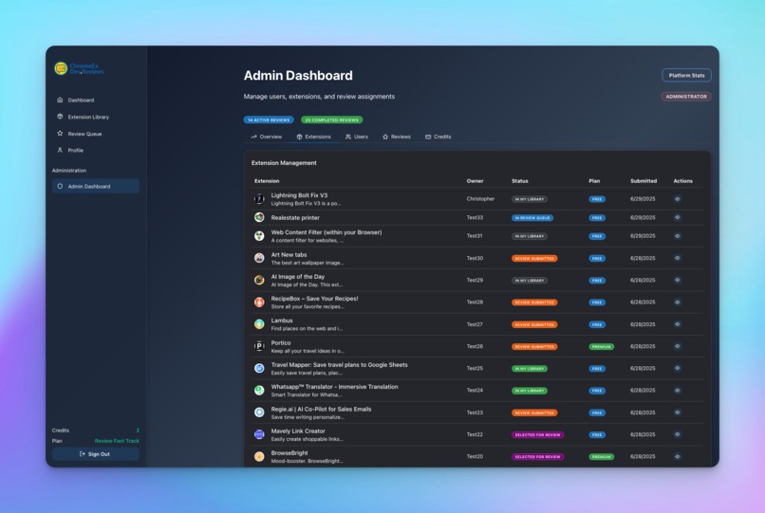This screenshot has height=513, width=765.
Task: Click the Premium plan badge for BrowseBright
Action: point(601,457)
